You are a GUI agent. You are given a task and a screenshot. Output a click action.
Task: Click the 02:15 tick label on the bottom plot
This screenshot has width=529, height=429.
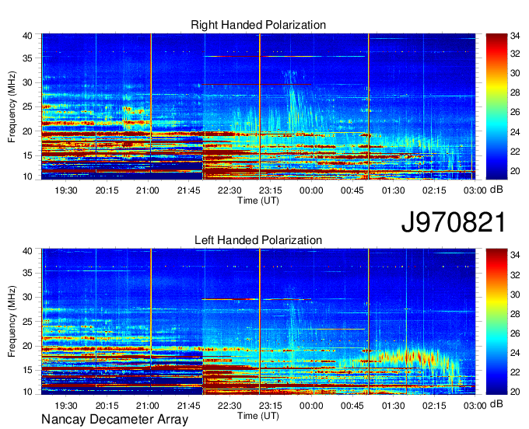point(434,406)
